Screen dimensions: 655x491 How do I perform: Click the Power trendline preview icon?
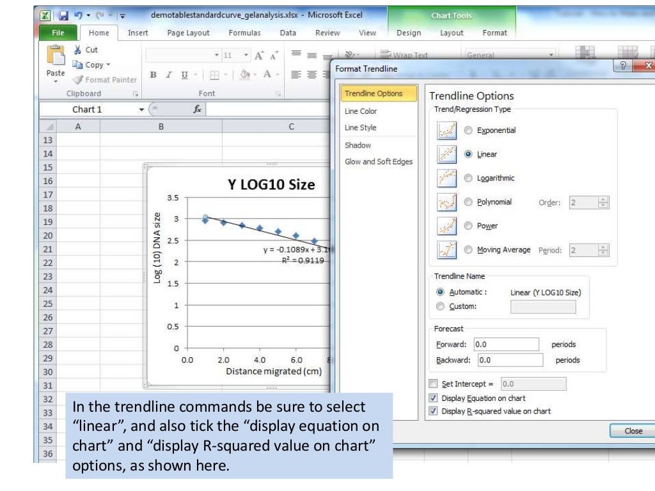pos(446,226)
